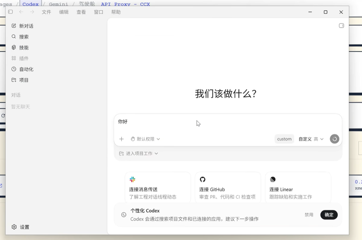Click the GitHub logo icon
Image resolution: width=362 pixels, height=240 pixels.
[203, 179]
